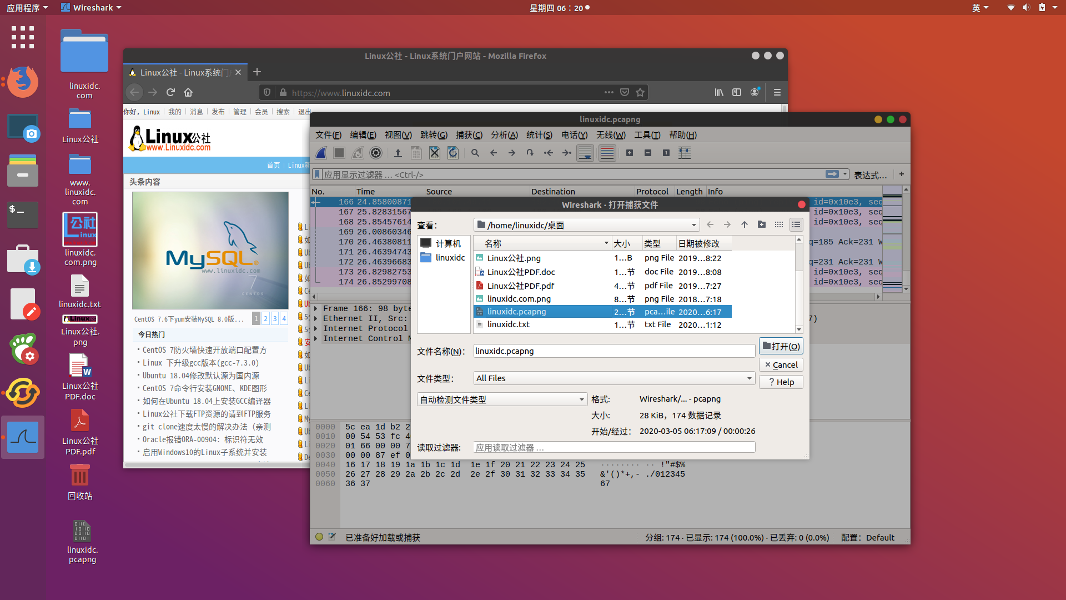Toggle auto-scroll in live capture
1066x600 pixels.
coord(585,153)
